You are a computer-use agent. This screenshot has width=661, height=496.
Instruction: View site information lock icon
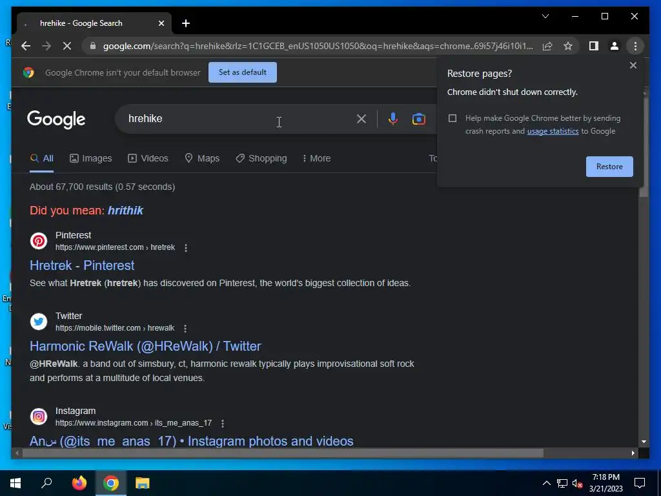93,46
